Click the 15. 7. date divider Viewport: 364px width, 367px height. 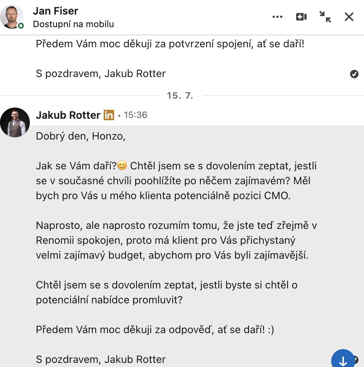(x=180, y=96)
